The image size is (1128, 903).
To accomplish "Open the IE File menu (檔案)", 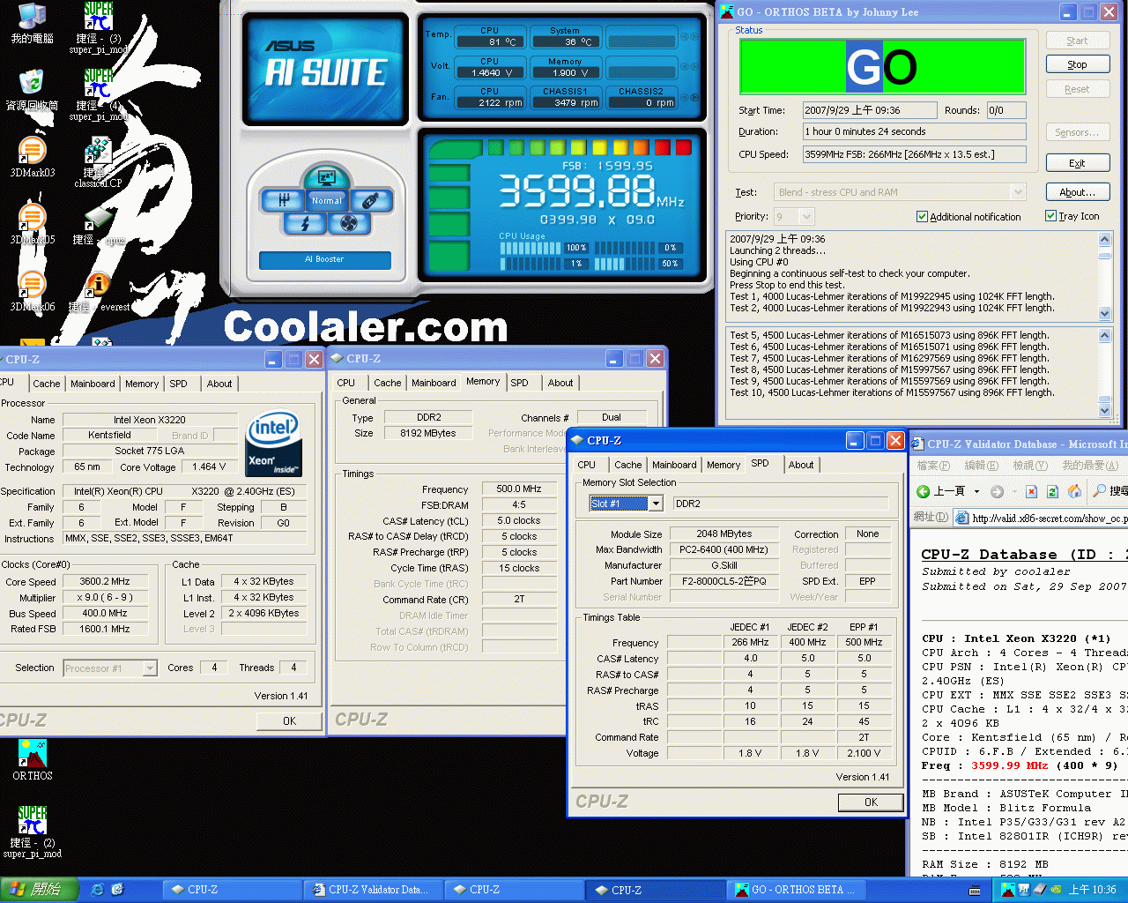I will click(x=933, y=466).
